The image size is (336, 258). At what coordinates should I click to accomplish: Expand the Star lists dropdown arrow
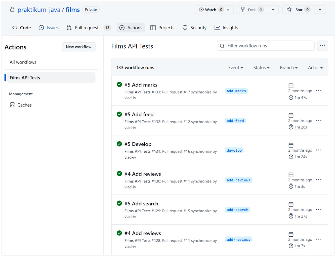[x=320, y=10]
